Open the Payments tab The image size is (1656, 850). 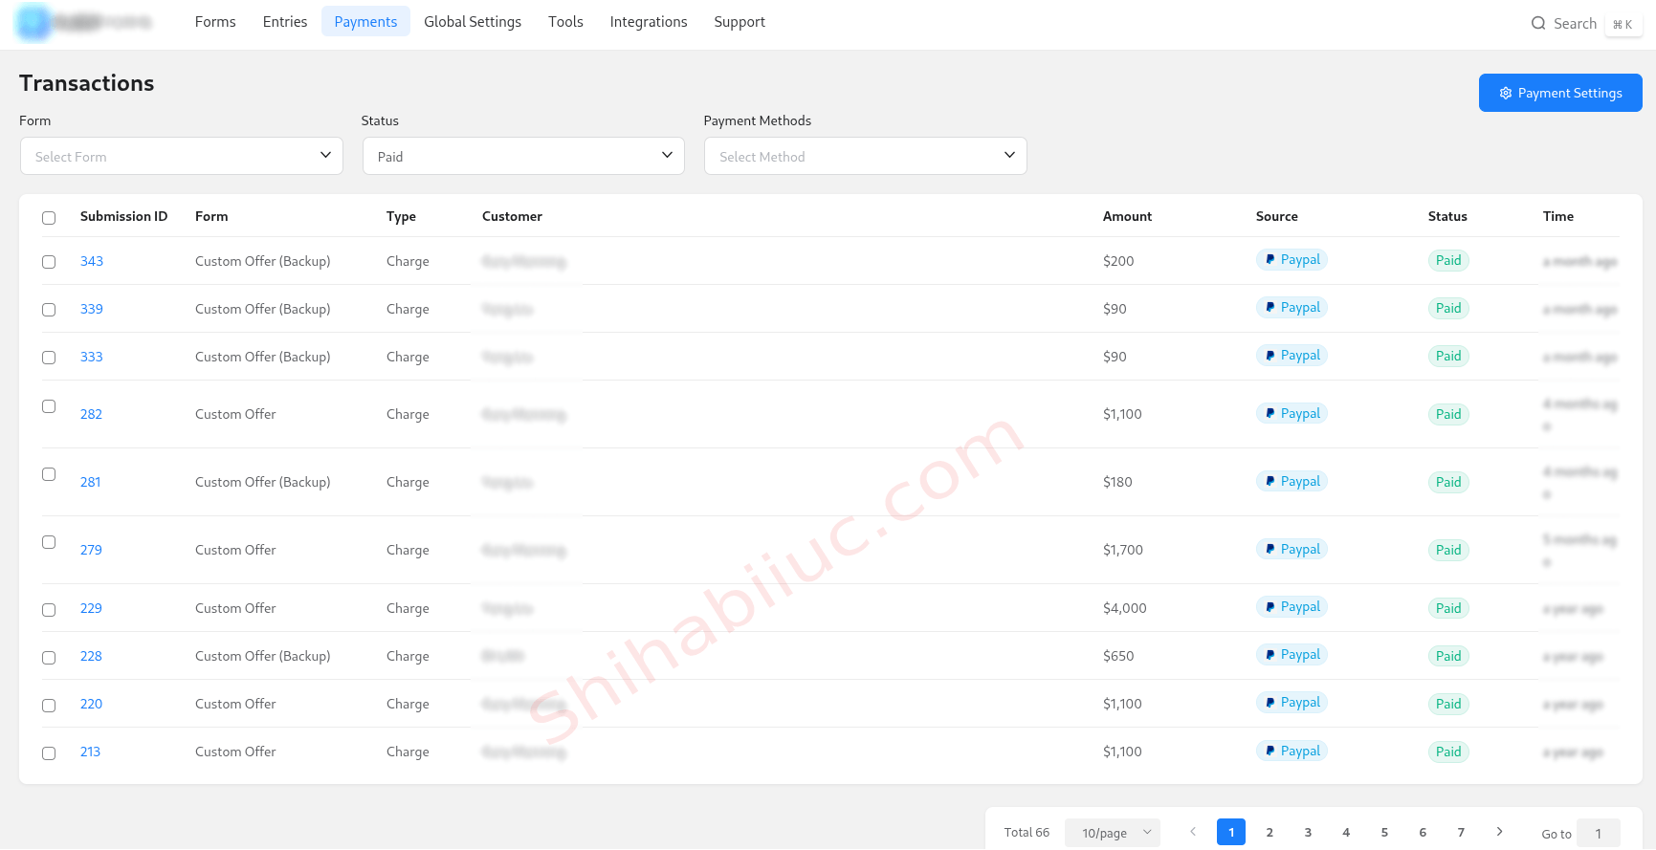365,21
